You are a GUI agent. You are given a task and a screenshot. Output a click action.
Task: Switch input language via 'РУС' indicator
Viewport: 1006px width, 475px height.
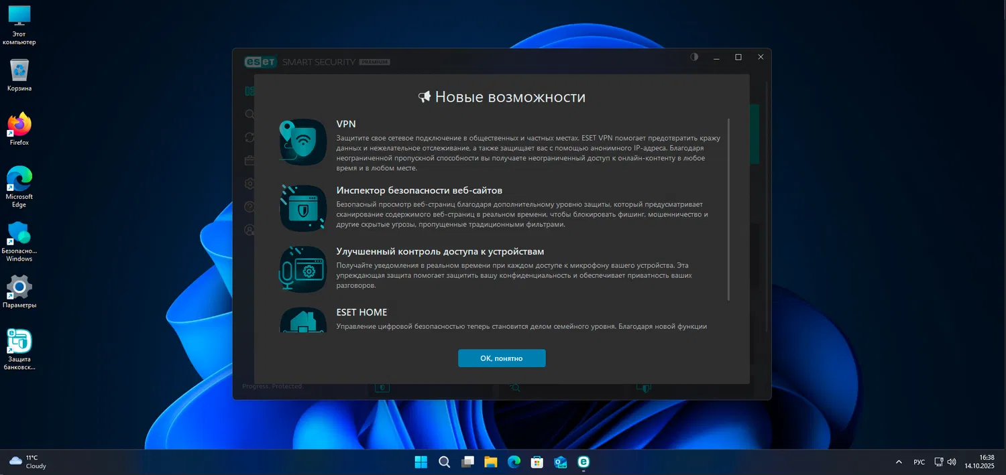(x=919, y=462)
